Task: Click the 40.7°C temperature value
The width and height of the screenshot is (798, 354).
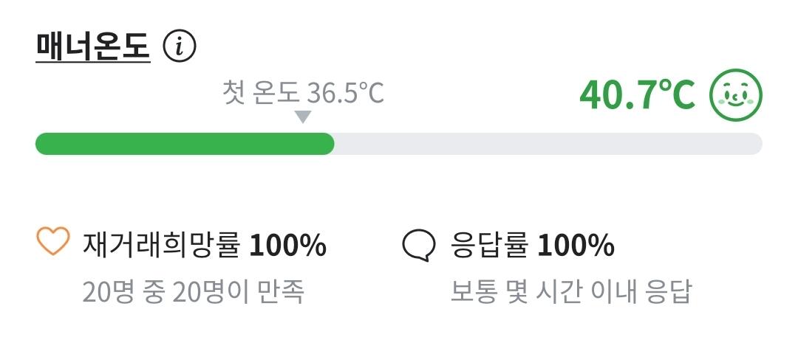Action: coord(637,94)
